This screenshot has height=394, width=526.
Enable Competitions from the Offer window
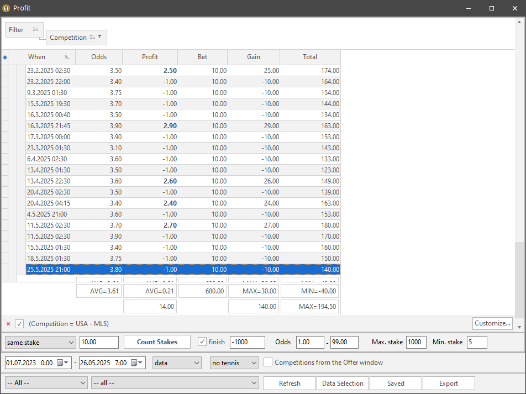click(268, 363)
